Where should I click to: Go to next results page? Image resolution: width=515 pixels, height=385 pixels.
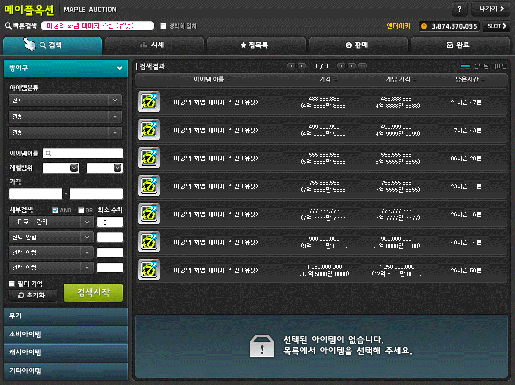pyautogui.click(x=341, y=66)
